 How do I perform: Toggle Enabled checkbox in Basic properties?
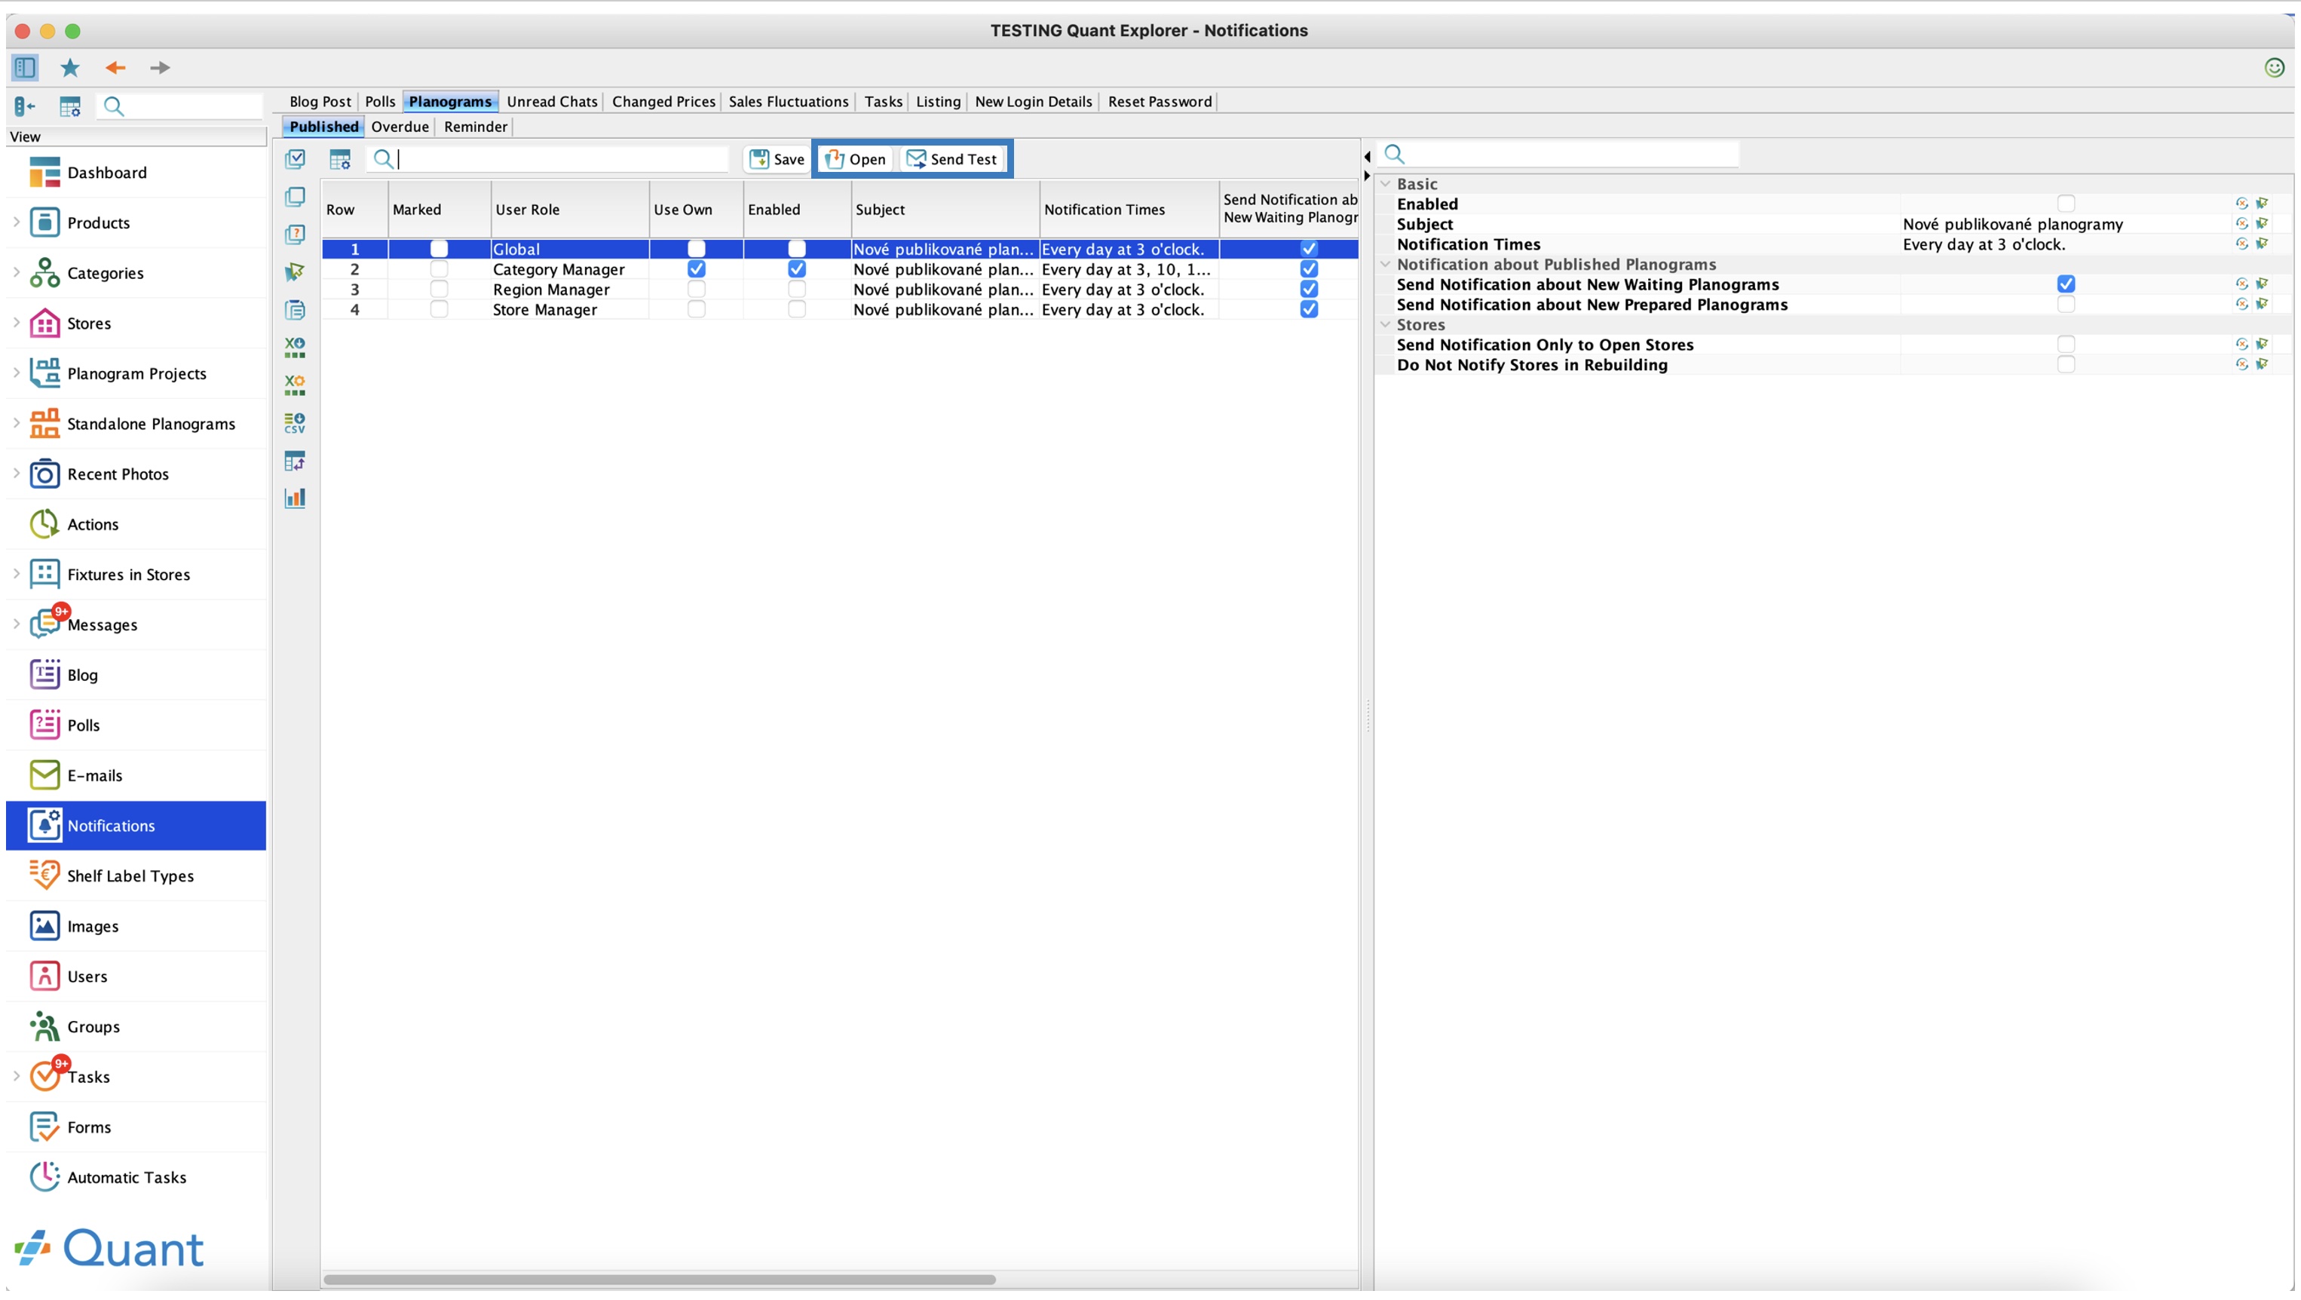click(2065, 204)
